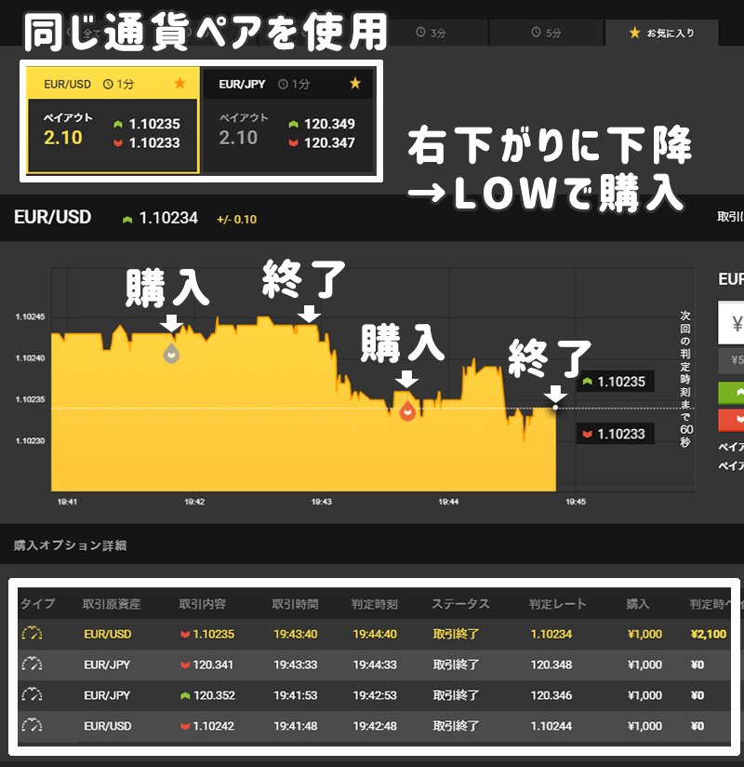Screen dimensions: 744x767
Task: Click gauge icon in EUR/JPY 19:43:33 row
Action: coord(33,665)
